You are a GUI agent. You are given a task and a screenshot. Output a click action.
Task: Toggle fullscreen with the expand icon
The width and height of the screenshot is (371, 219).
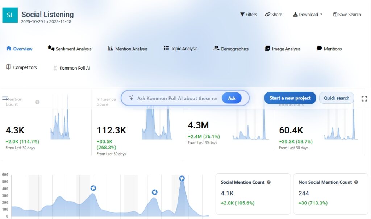[364, 99]
